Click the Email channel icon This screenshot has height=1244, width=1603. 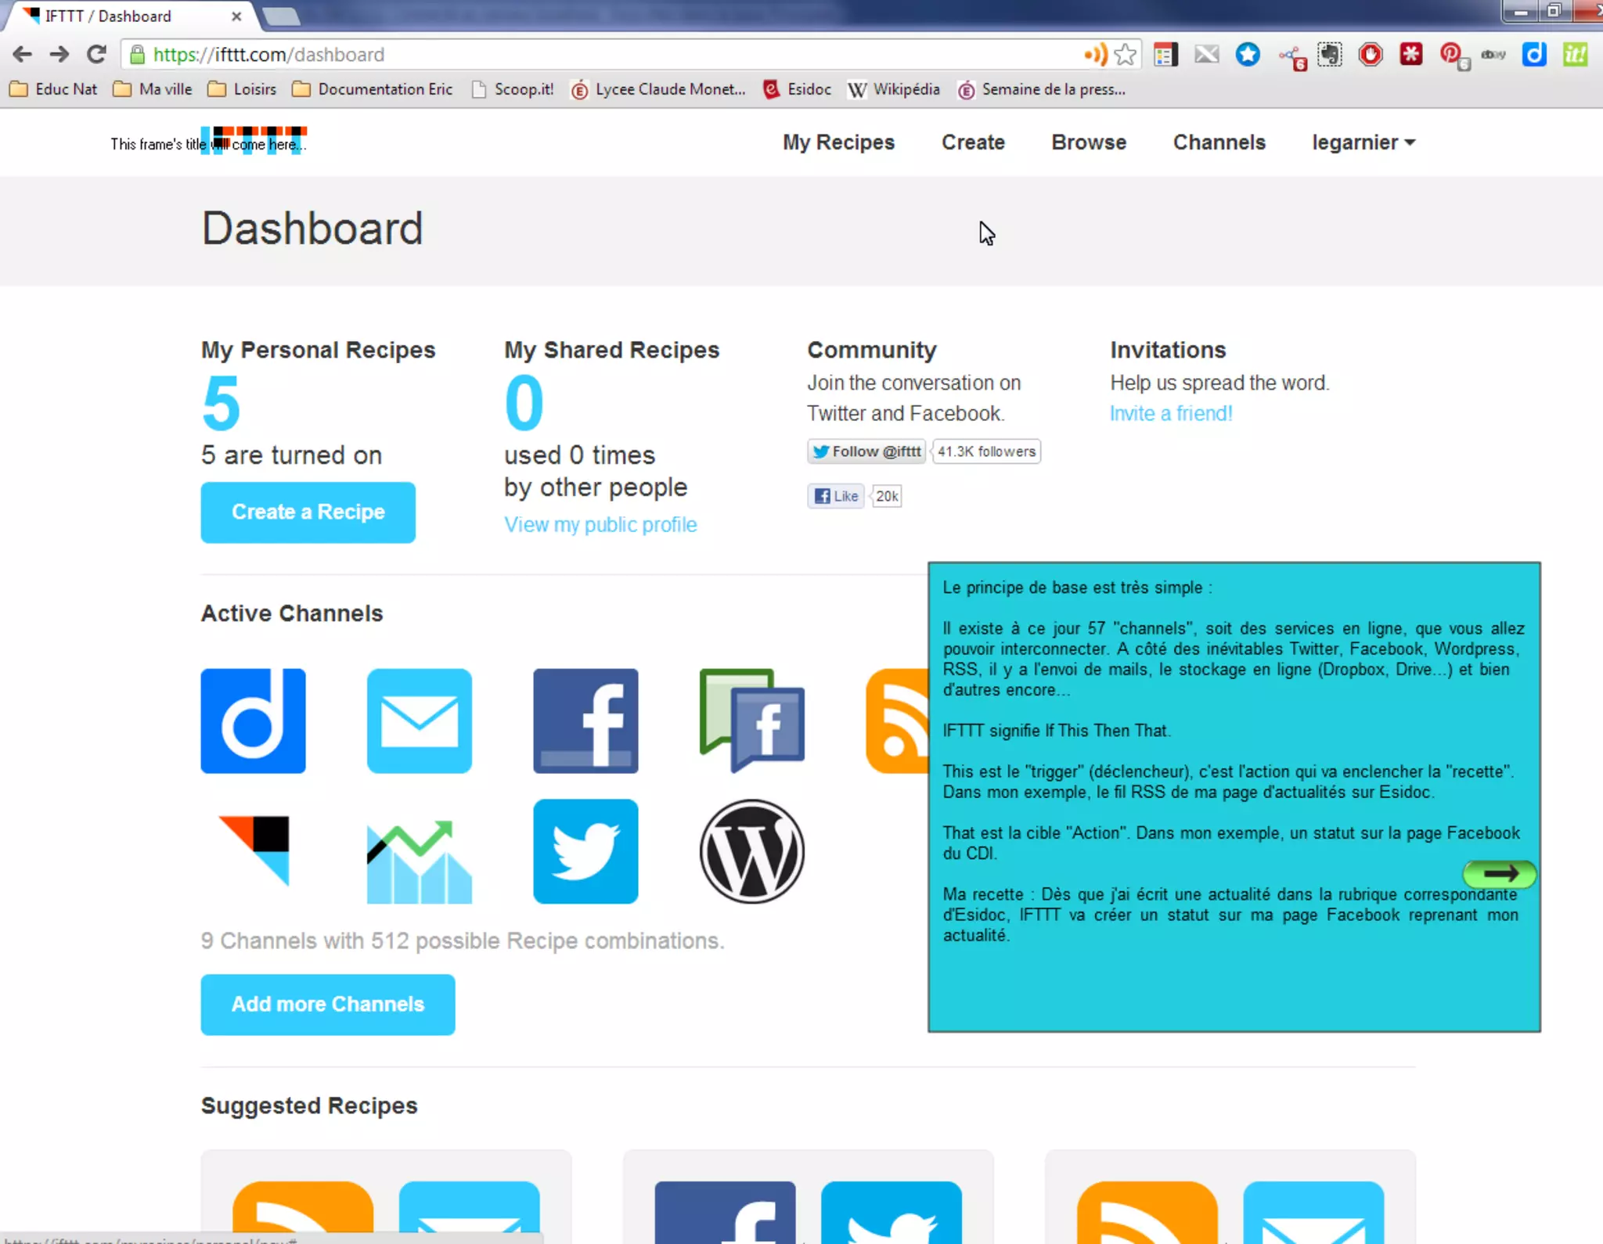click(x=419, y=721)
